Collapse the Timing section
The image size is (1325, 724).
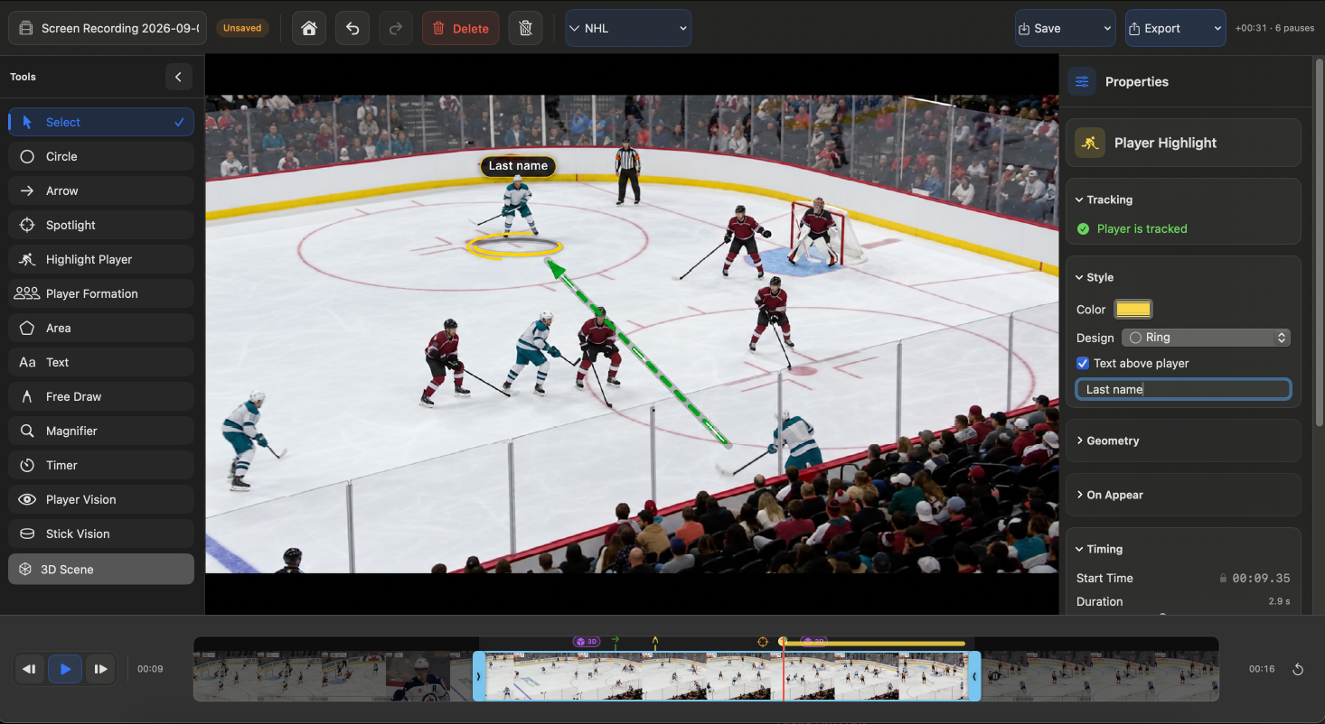(x=1099, y=549)
